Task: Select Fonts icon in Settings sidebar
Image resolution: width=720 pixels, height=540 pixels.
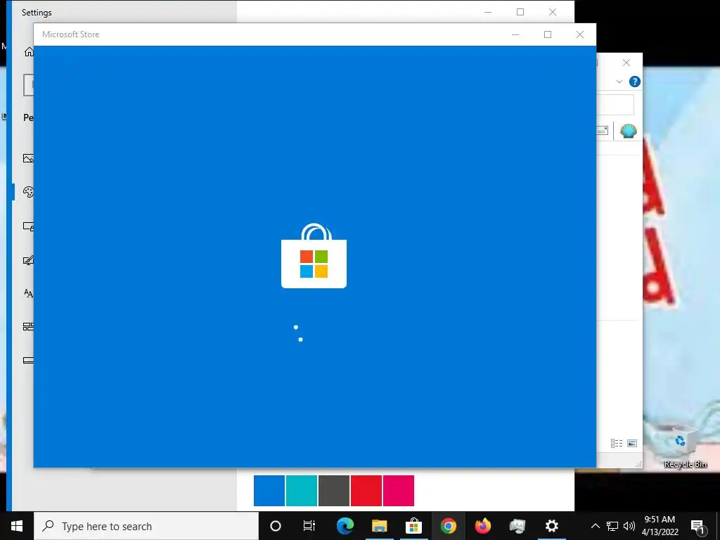Action: (28, 293)
